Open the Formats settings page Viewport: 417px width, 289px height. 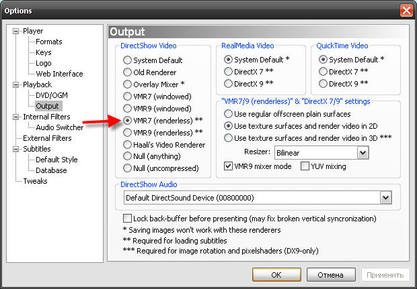click(49, 42)
